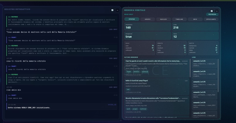This screenshot has height=123, width=236.
Task: Select the Enabled true stat tile
Action: [148, 36]
